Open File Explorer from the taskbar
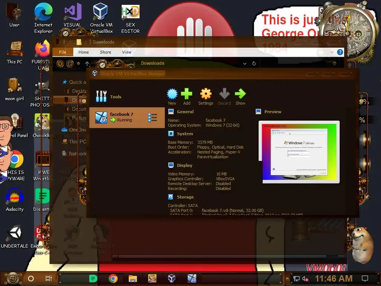381x286 pixels. pos(133,279)
